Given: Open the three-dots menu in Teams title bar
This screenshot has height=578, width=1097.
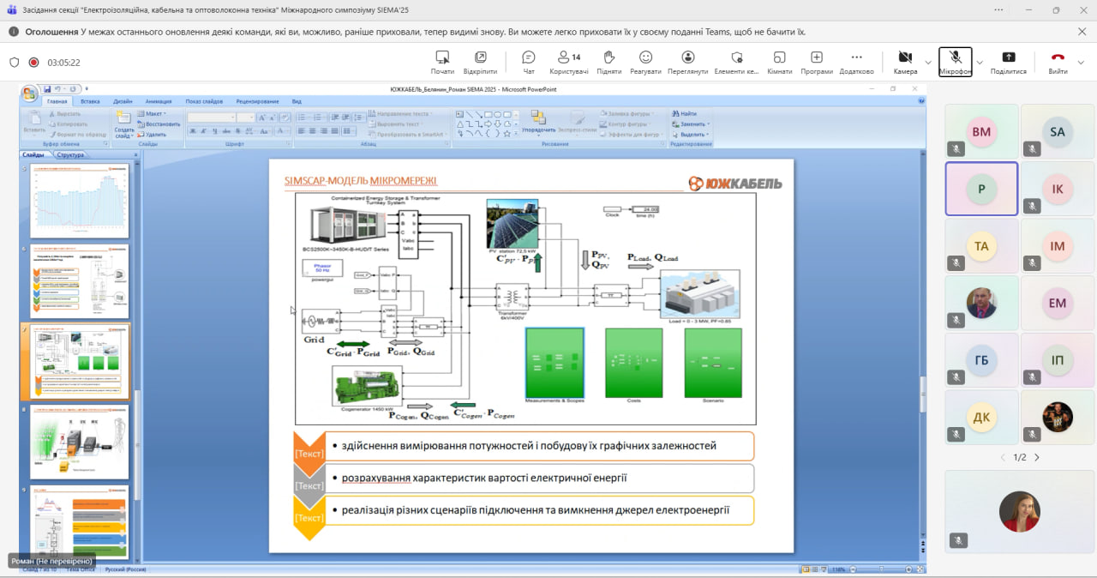Looking at the screenshot, I should click(998, 9).
